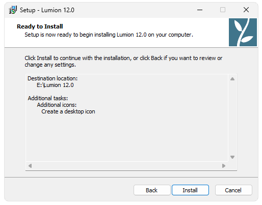Click the setup installer icon in title bar
262x205 pixels.
[13, 10]
